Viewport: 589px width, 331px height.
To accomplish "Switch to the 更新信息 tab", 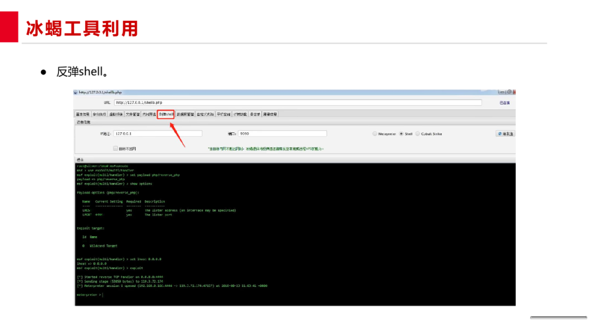I will click(270, 114).
